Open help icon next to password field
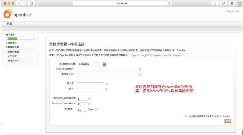Viewport: 243px width, 135px height. click(x=106, y=89)
